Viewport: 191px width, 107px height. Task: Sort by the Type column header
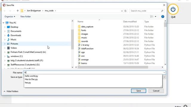[x=147, y=22]
